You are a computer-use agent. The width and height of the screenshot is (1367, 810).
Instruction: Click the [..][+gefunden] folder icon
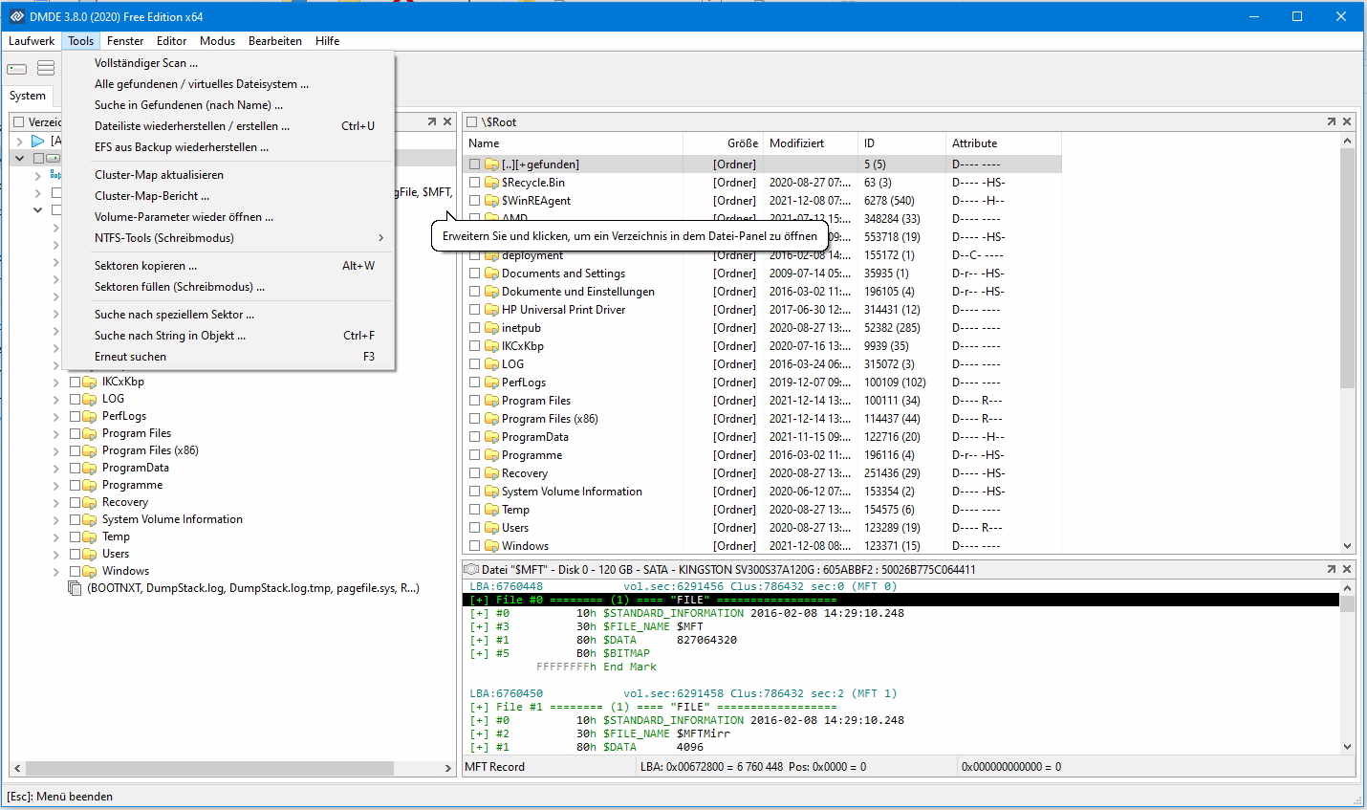(491, 164)
